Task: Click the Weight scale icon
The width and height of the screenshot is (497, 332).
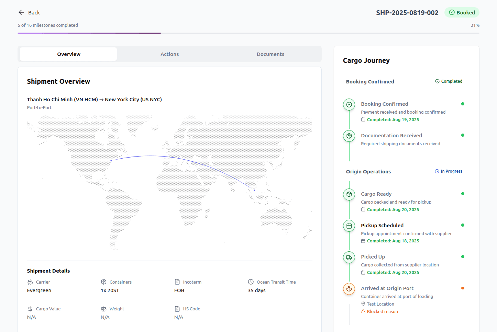Action: (103, 309)
